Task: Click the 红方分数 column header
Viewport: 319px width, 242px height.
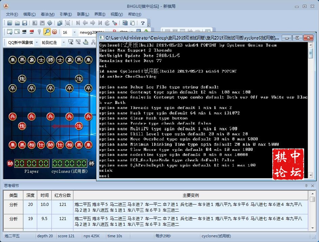Action: pos(63,195)
